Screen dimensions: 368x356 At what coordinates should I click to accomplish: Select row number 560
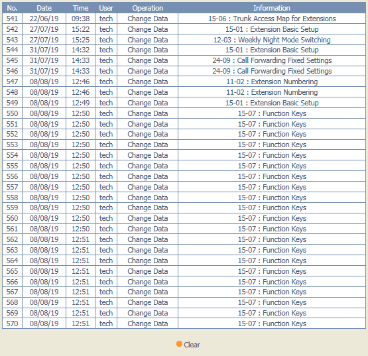point(12,218)
